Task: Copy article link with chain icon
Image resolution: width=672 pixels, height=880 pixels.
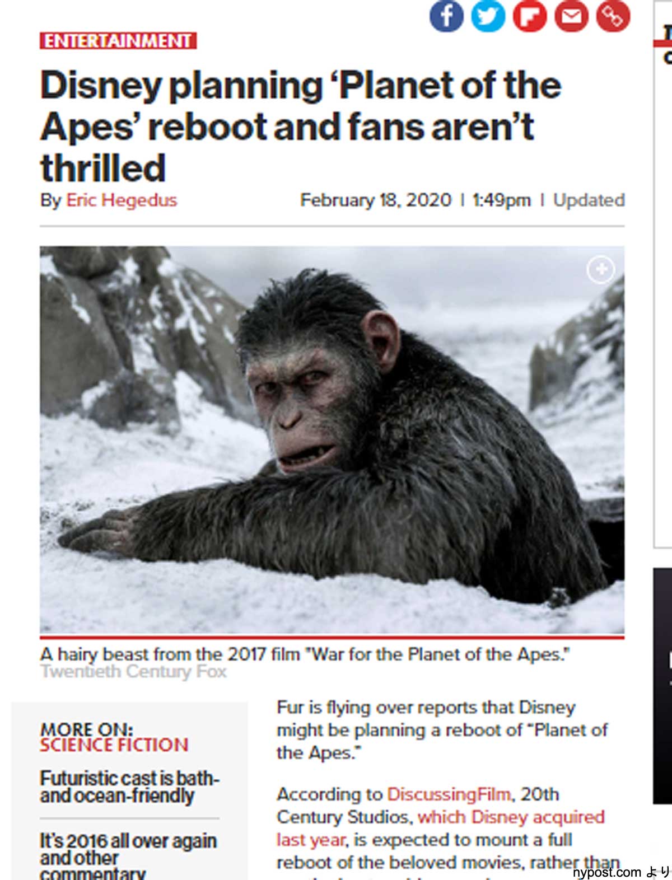Action: (x=613, y=16)
